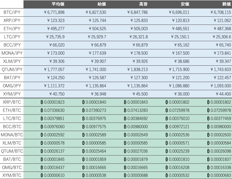Select the XRP/JPY row label
The image size is (232, 179).
(x=12, y=20)
